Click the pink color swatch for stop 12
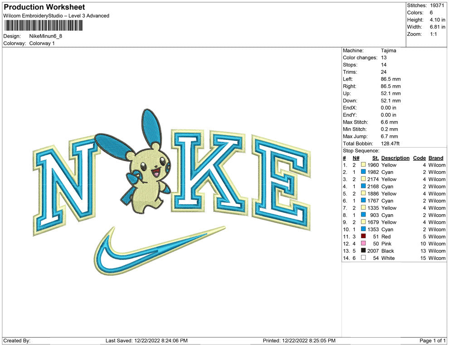The width and height of the screenshot is (449, 345). click(363, 243)
